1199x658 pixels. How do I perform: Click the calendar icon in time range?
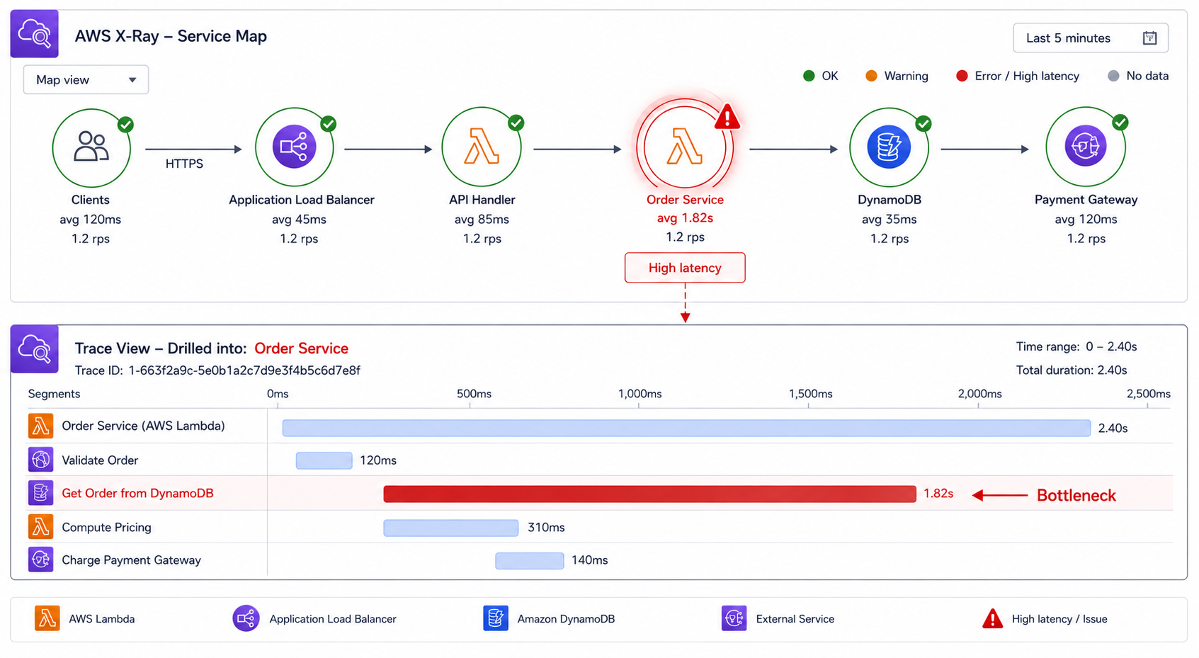tap(1149, 38)
